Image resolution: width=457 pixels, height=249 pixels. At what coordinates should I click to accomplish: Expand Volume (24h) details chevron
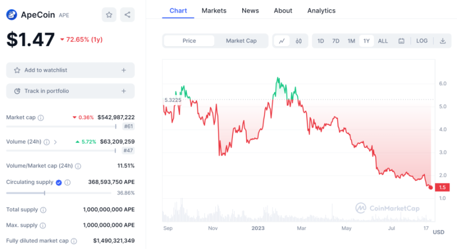click(x=55, y=142)
